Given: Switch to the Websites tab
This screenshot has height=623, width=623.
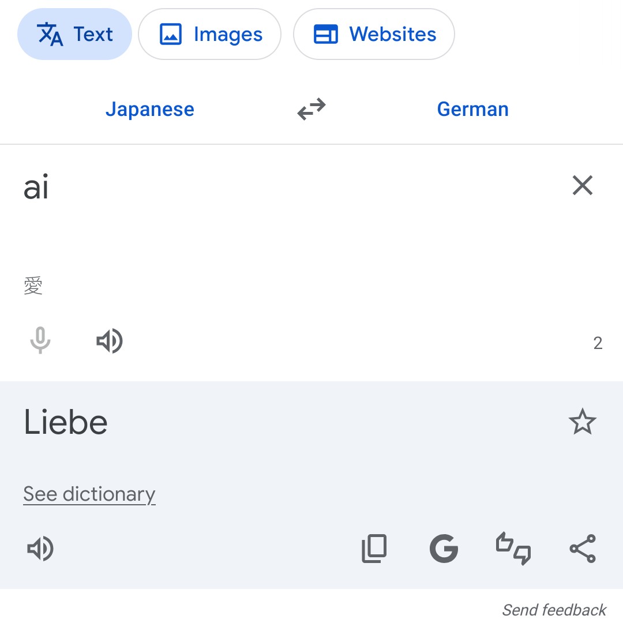Looking at the screenshot, I should tap(374, 34).
